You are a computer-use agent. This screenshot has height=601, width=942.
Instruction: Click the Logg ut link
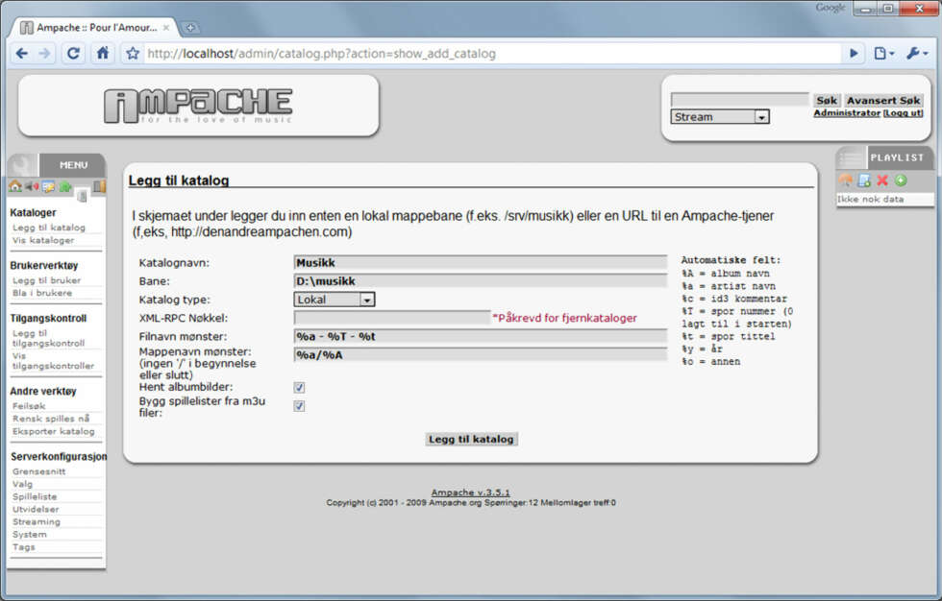click(903, 112)
